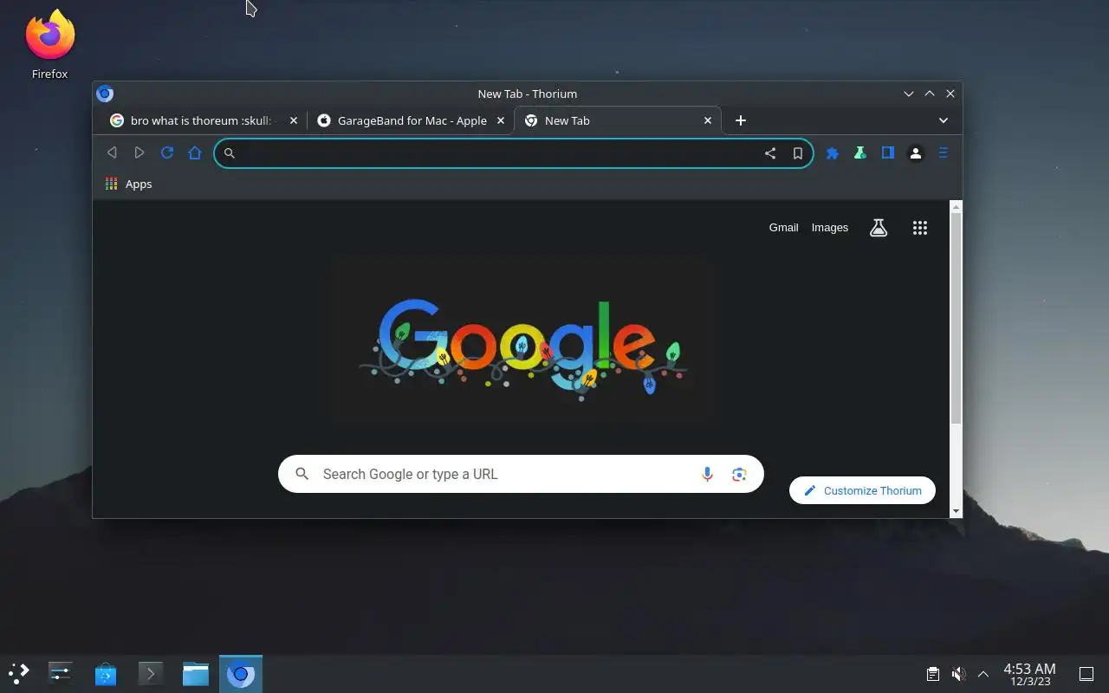Screen dimensions: 1109x693
Task: Launch the Discover store from taskbar
Action: 105,673
